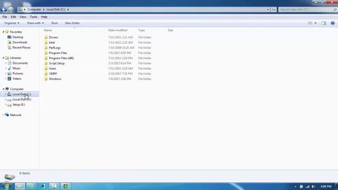Sort by Date modified column
This screenshot has width=338, height=190.
click(118, 30)
